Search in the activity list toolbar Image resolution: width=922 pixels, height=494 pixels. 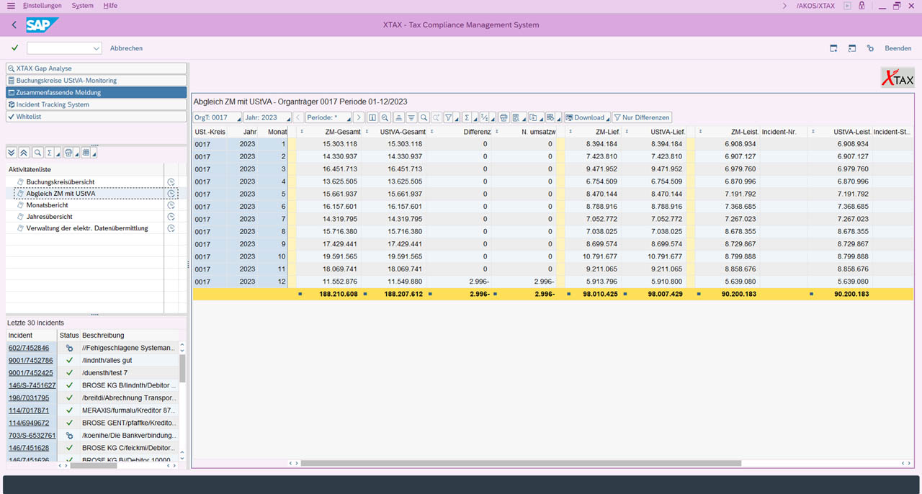pos(37,153)
